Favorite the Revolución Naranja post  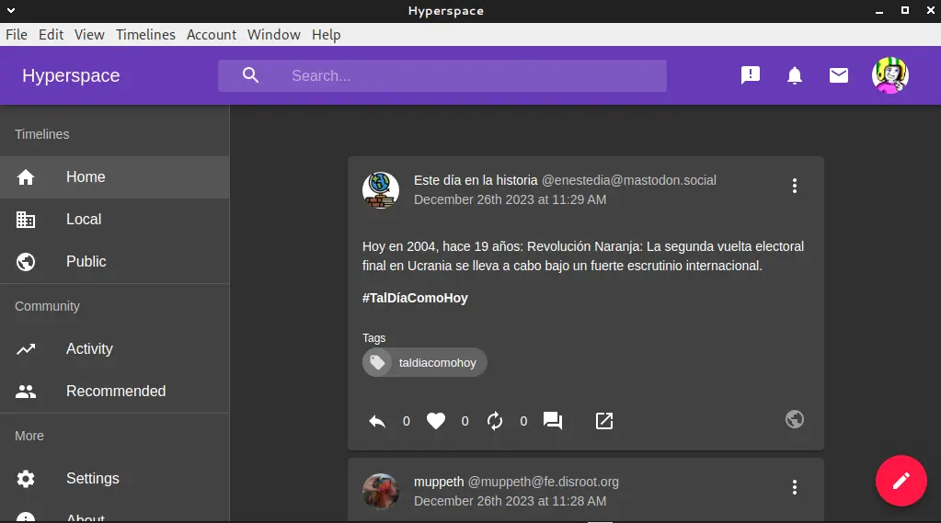(x=436, y=421)
